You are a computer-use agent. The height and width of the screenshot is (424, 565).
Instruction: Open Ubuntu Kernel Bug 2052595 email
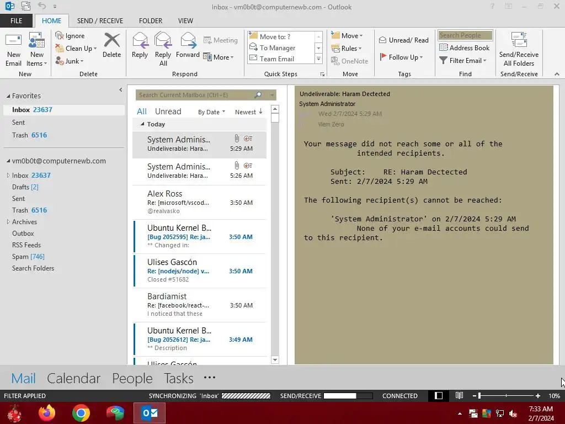click(x=200, y=236)
